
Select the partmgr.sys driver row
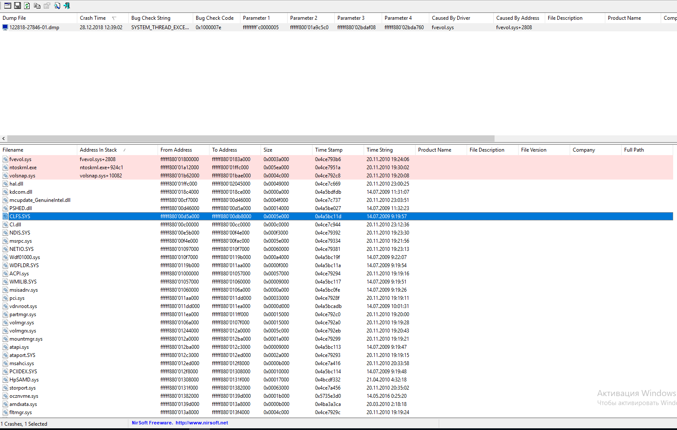pyautogui.click(x=337, y=314)
